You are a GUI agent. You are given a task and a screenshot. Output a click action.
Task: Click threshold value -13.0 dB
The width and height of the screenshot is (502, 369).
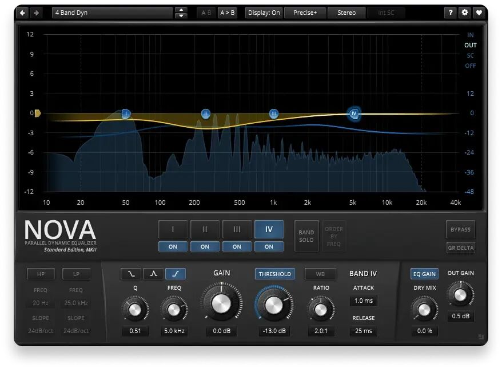click(274, 331)
